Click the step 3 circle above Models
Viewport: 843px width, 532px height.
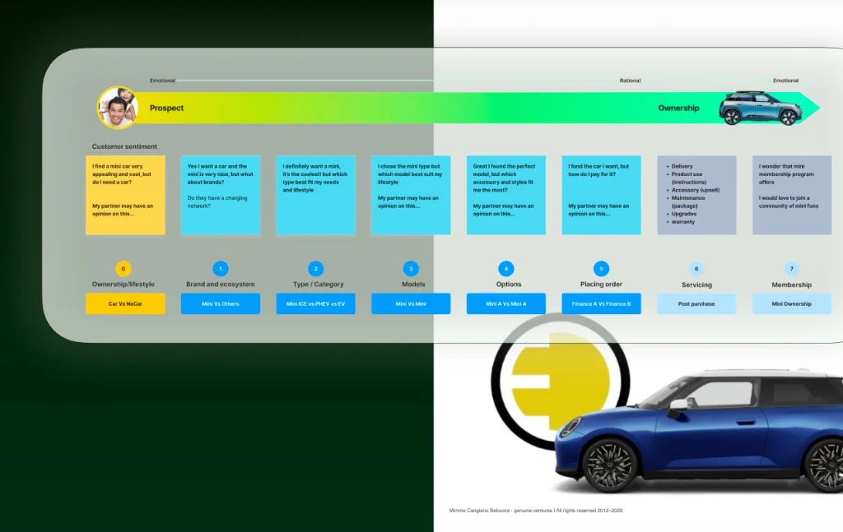411,268
